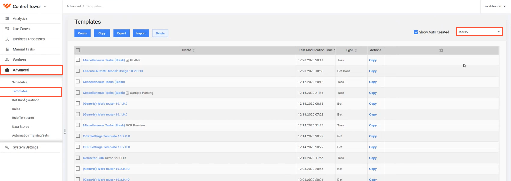
Task: Check the Execute AutoML Model row checkbox
Action: click(78, 71)
